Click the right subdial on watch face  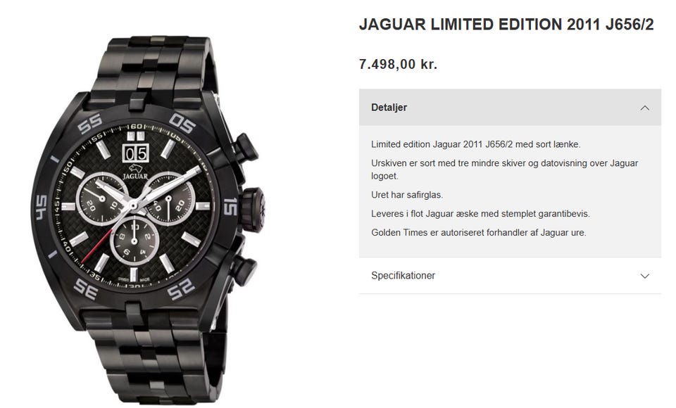click(x=170, y=198)
